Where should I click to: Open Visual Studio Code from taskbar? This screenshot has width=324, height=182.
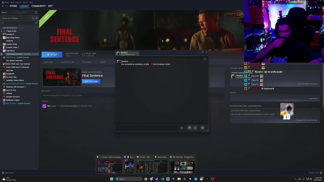[x=162, y=179]
